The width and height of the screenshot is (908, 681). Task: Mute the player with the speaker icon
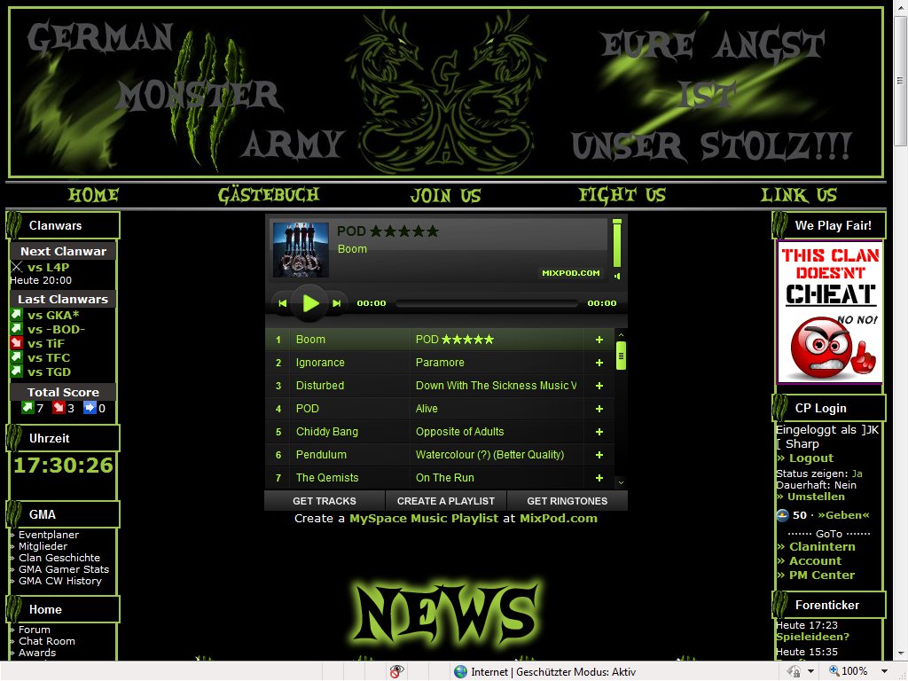click(617, 276)
